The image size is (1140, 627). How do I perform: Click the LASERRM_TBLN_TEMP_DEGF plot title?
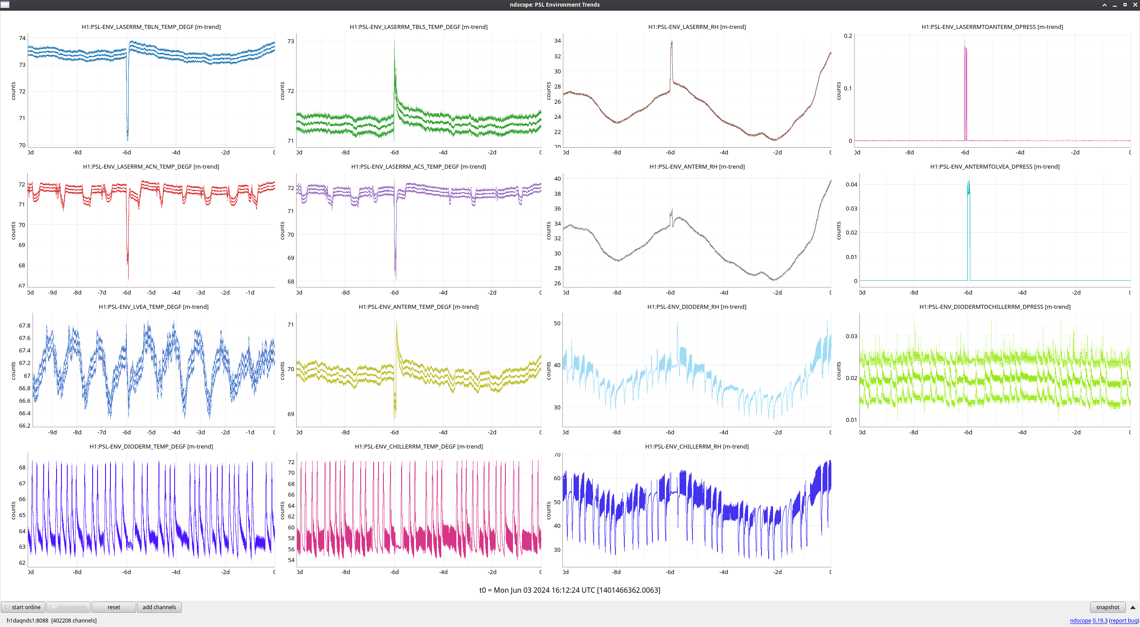(x=151, y=27)
